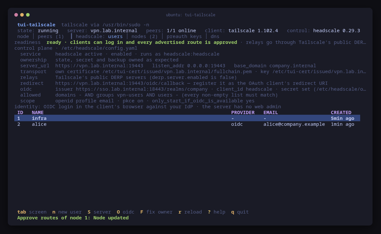Select the infra user row
The height and width of the screenshot is (234, 381).
(x=187, y=118)
